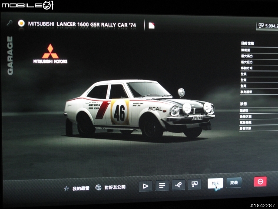This screenshot has width=278, height=209.
Task: Click the LANCER 1600 GSR RALLY CAR '74 title
Action: (96, 24)
